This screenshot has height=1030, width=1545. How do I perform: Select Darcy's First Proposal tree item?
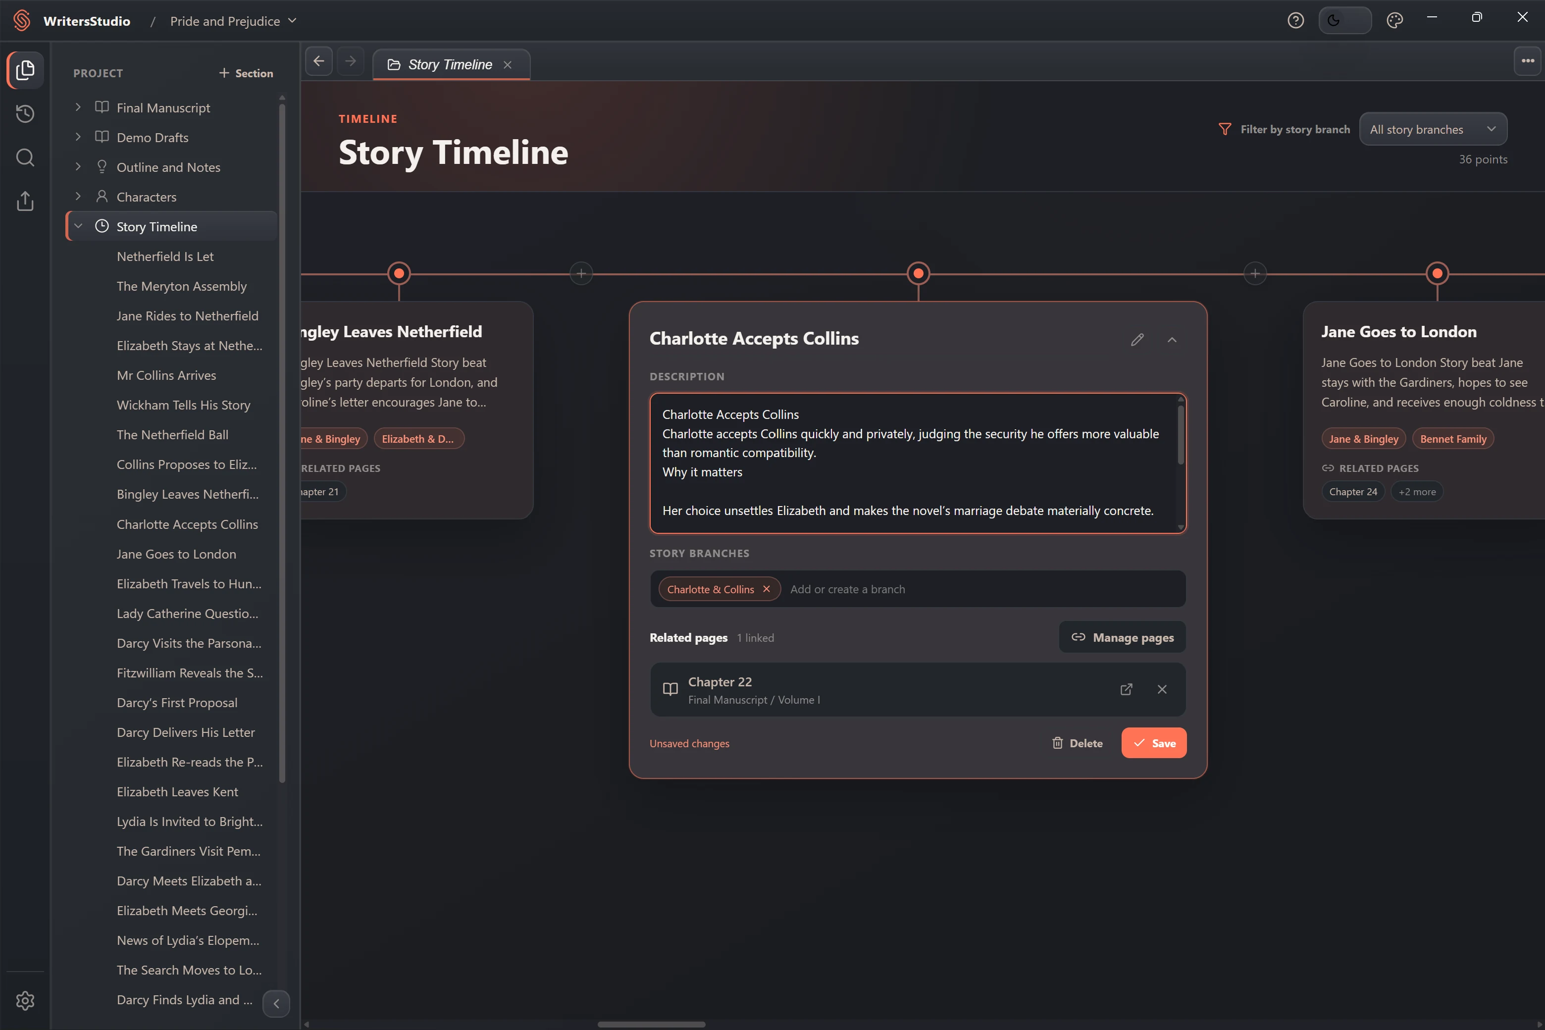[177, 702]
